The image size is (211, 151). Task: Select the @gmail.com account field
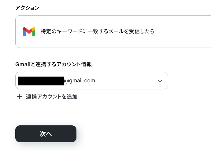point(92,81)
